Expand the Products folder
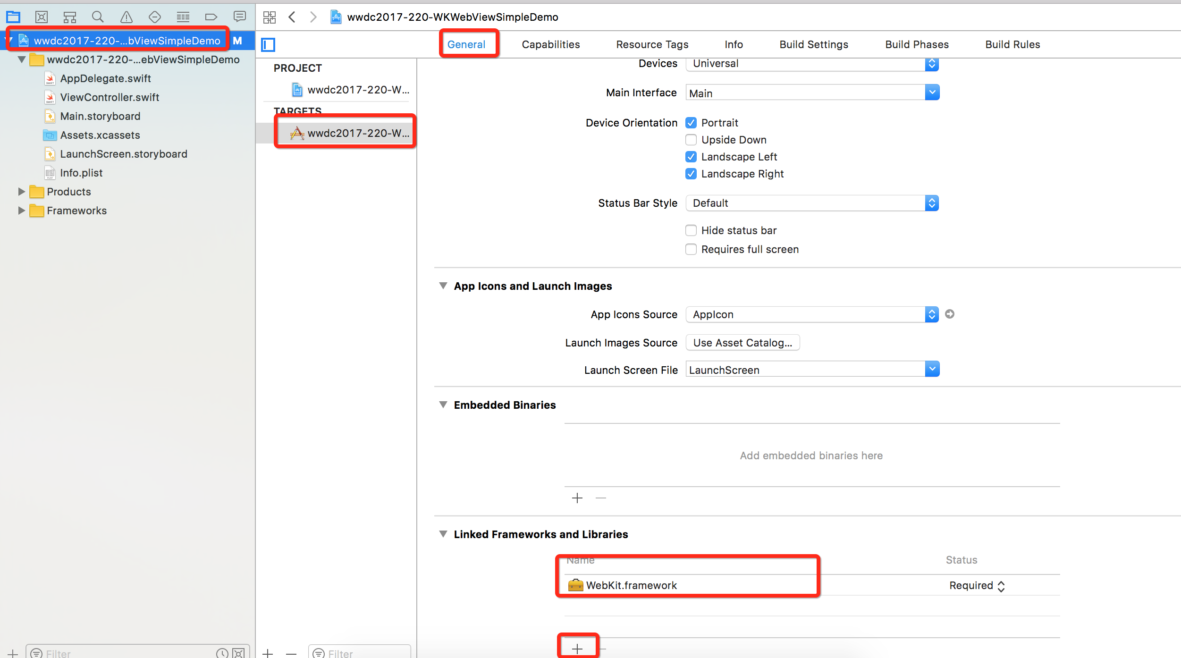 [21, 192]
